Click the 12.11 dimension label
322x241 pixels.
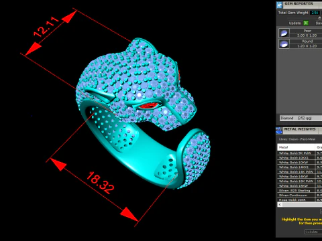tap(46, 27)
